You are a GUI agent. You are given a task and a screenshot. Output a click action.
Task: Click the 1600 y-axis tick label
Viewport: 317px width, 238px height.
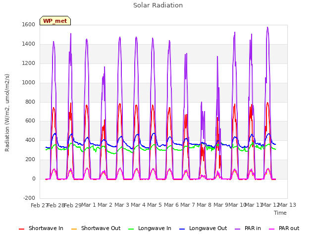[x=29, y=24]
